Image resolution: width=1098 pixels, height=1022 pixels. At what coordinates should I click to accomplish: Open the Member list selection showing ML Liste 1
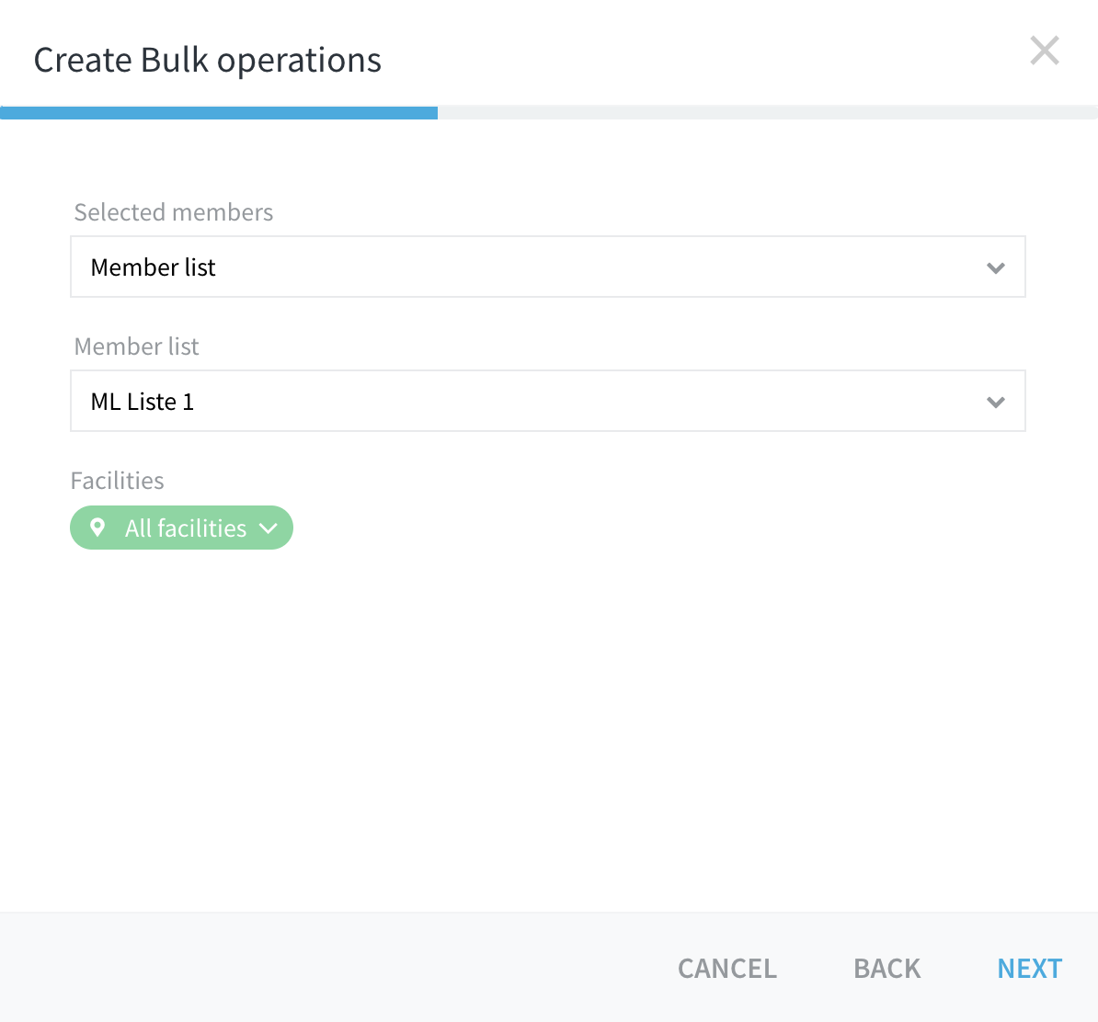[x=547, y=402]
